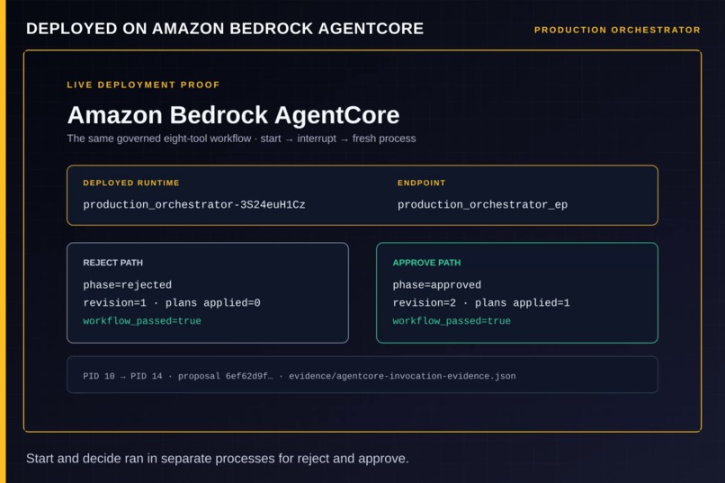Click the 'Production Orchestrator' label
Image resolution: width=725 pixels, height=483 pixels.
click(617, 30)
